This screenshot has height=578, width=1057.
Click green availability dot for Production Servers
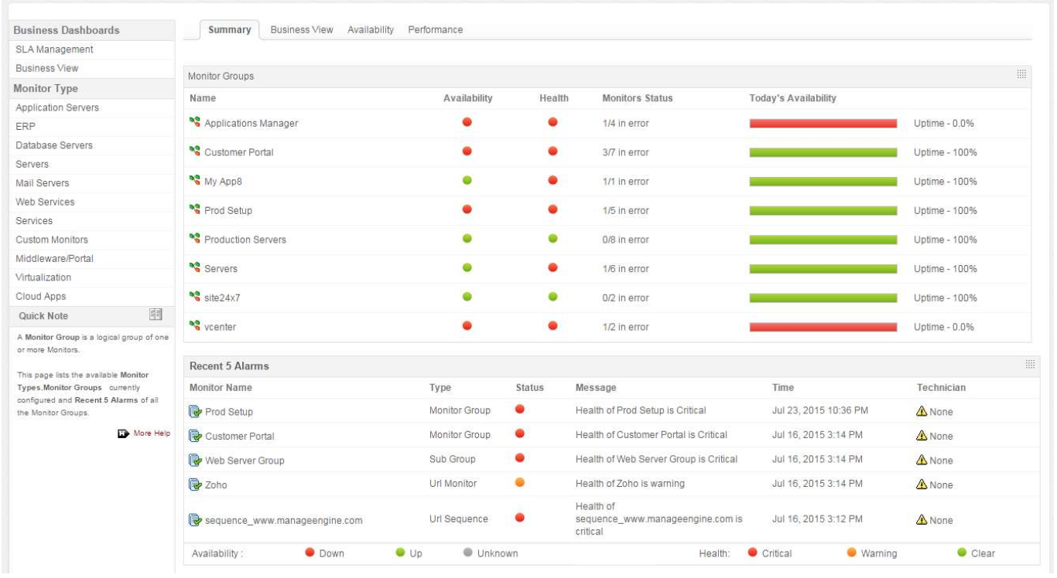(467, 239)
